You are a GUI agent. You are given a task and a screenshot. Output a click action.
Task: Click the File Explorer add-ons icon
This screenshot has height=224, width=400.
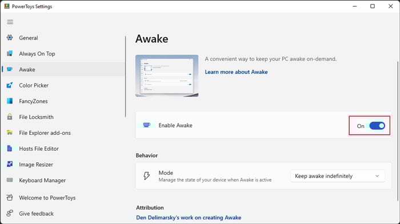coord(10,133)
